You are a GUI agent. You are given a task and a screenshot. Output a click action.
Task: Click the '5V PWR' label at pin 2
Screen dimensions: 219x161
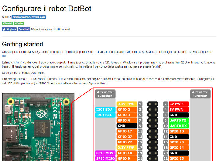coord(179,104)
